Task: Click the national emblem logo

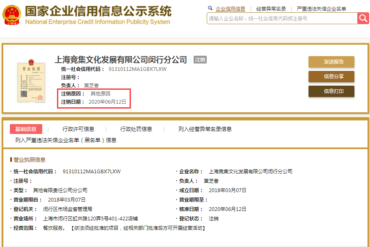Action: tap(11, 15)
